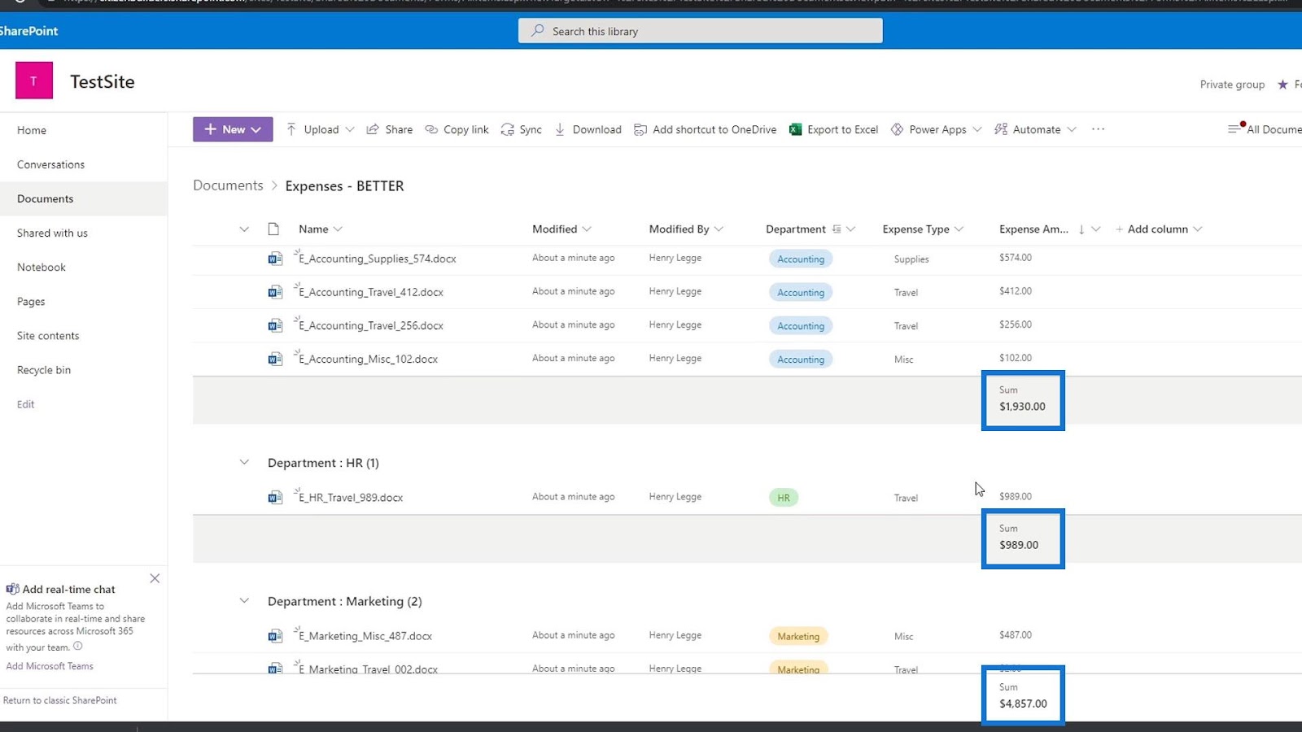This screenshot has width=1302, height=732.
Task: Open the Power Apps dropdown
Action: 937,129
